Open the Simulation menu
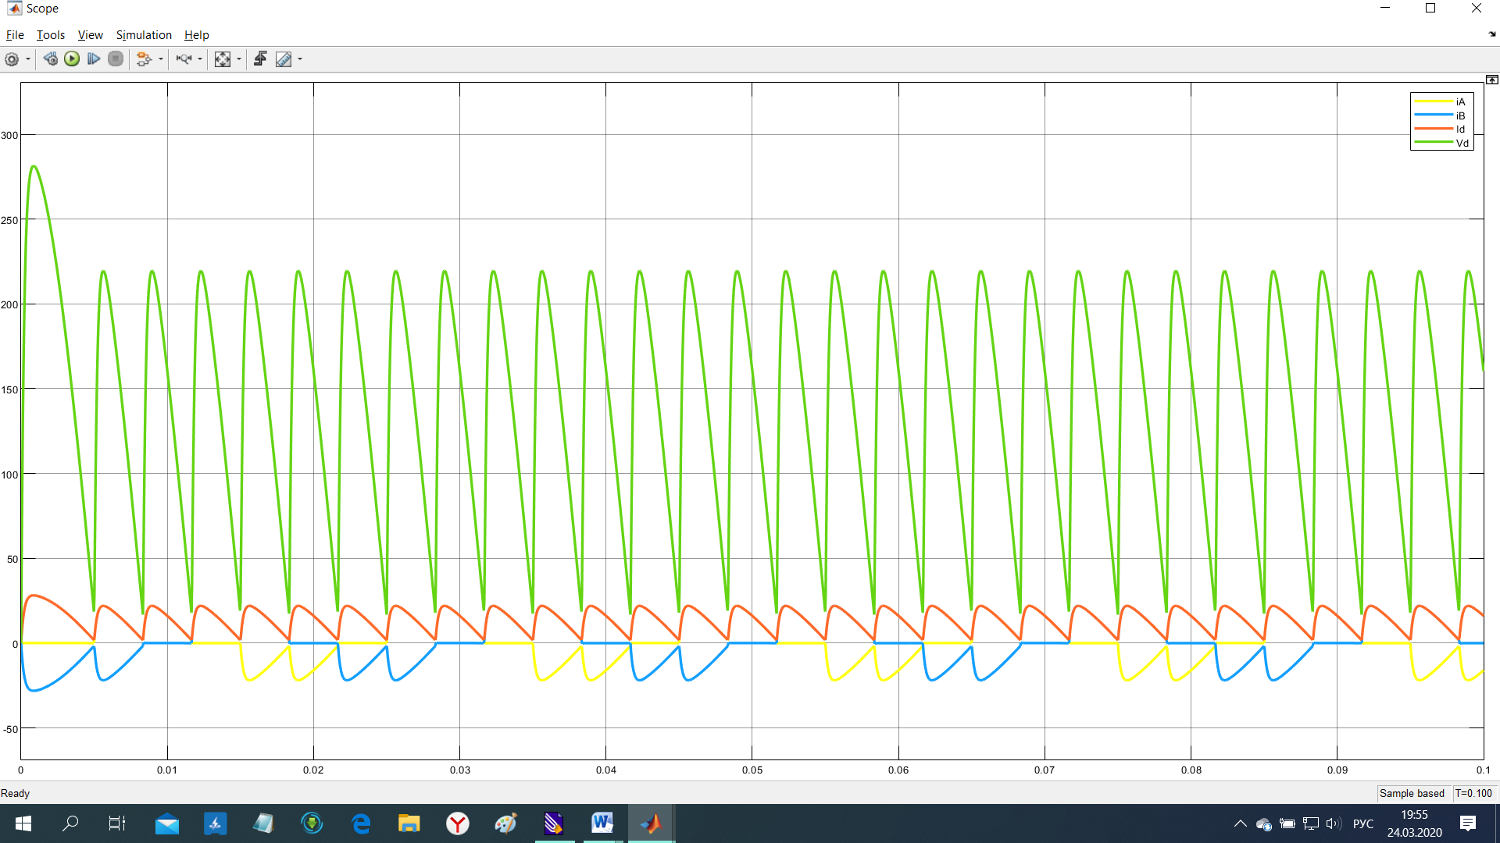This screenshot has width=1500, height=843. (x=144, y=35)
